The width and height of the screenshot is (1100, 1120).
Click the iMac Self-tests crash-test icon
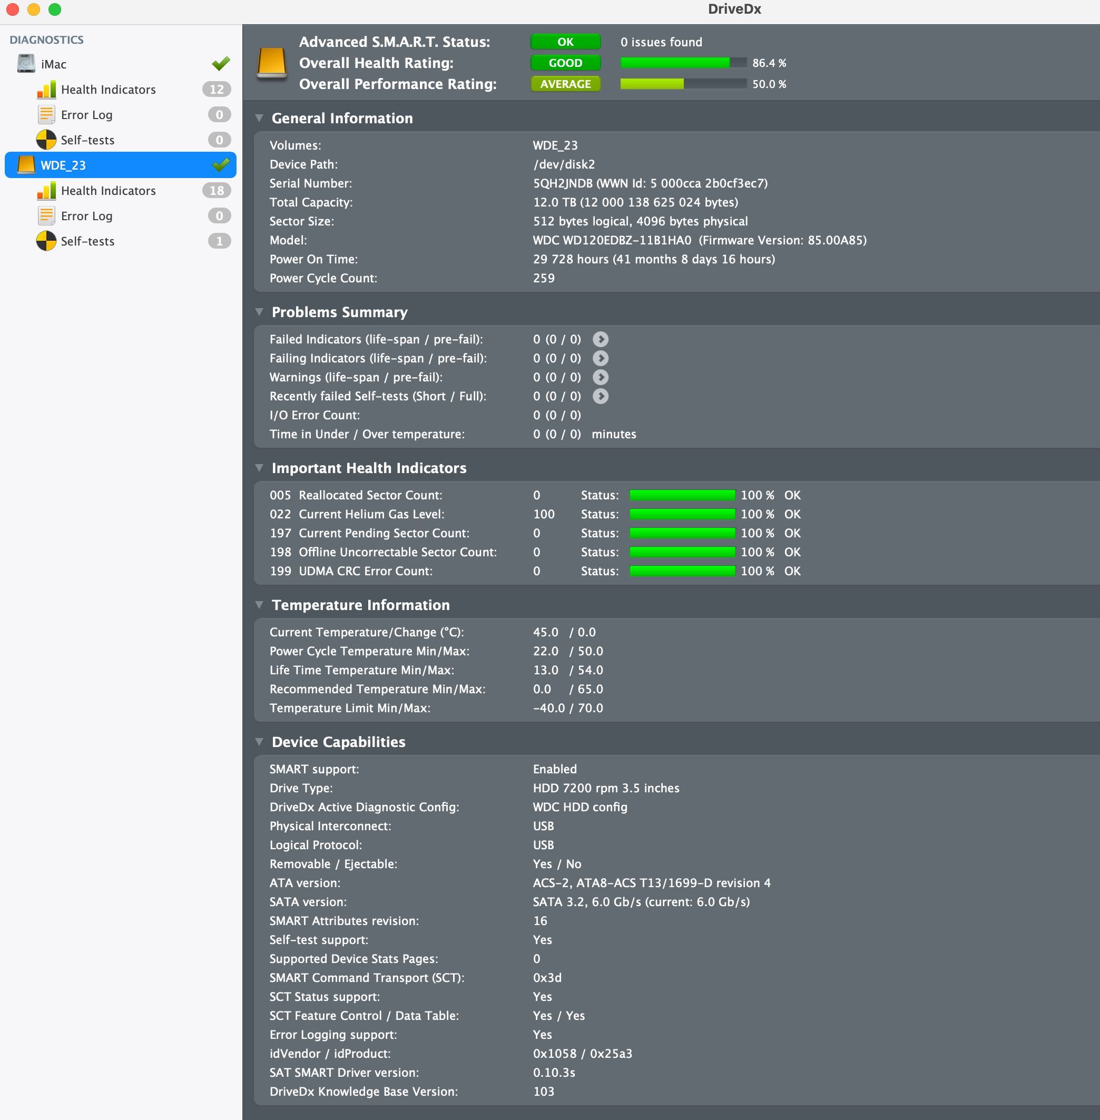(46, 140)
